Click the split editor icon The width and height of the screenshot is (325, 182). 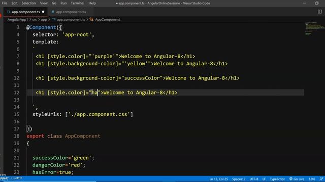pos(319,12)
